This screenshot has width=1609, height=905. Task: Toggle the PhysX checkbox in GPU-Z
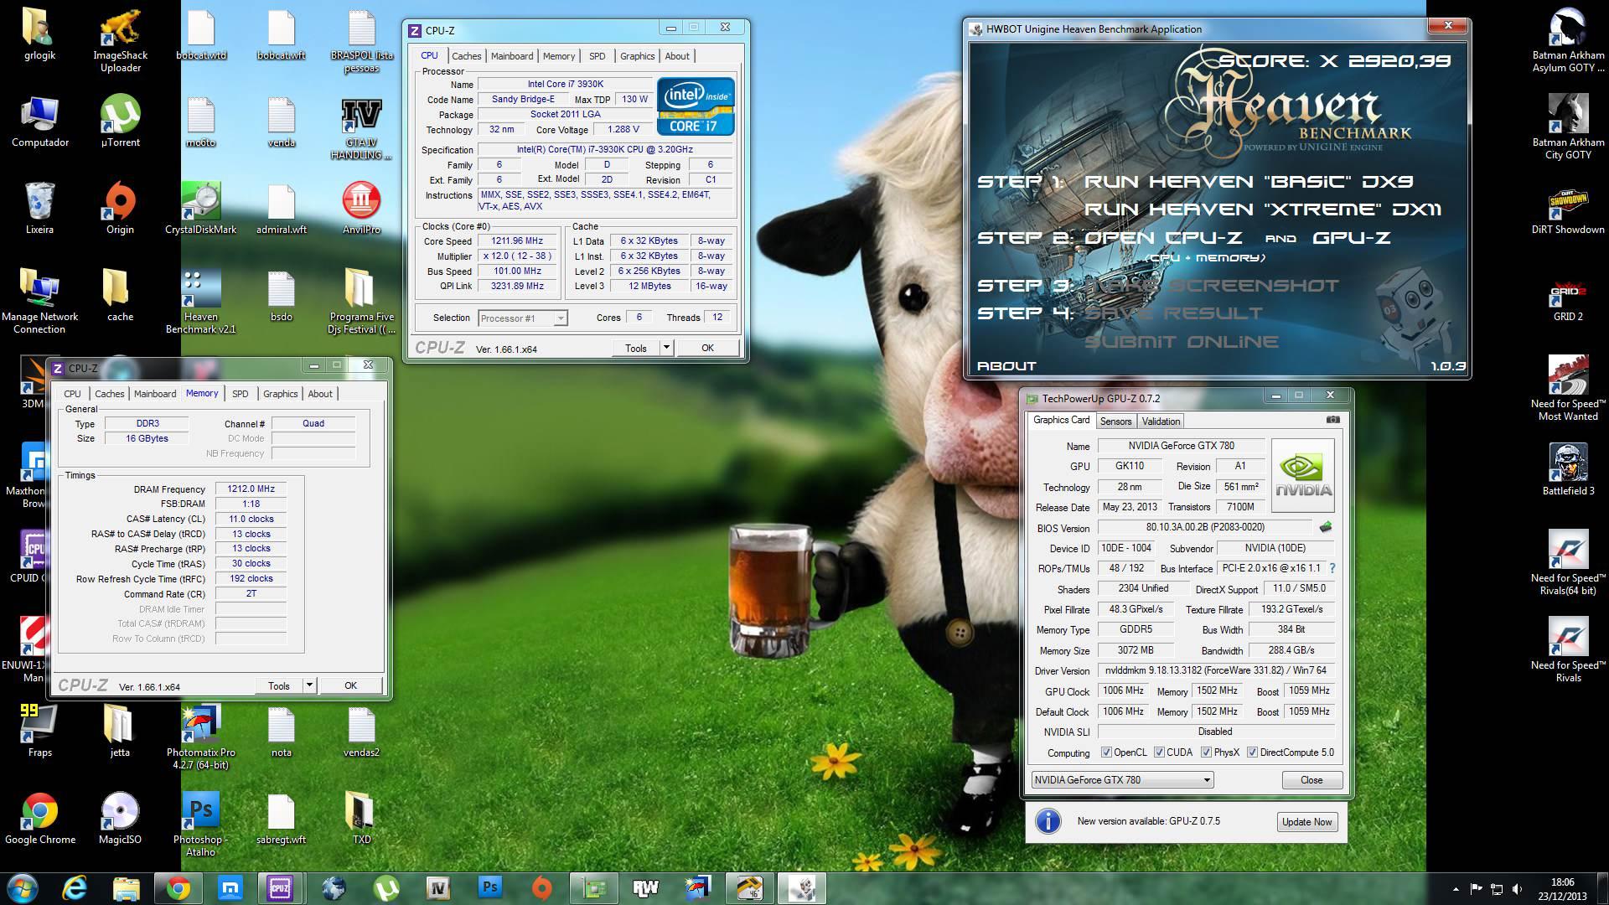click(x=1206, y=752)
